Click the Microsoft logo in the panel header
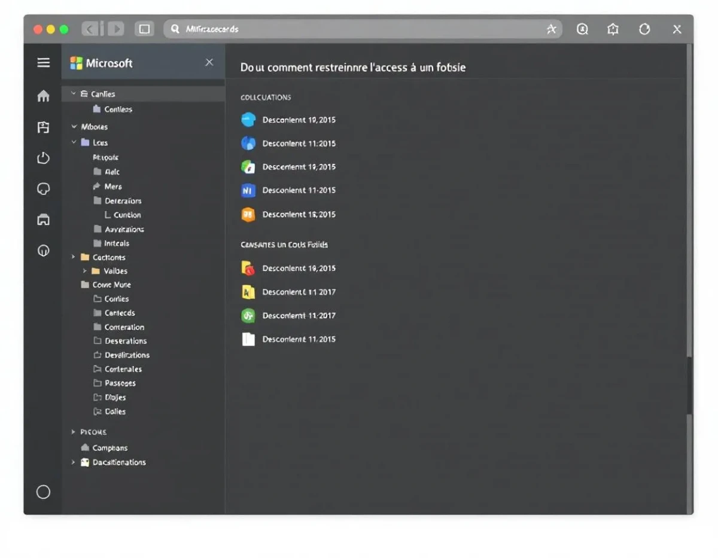This screenshot has height=558, width=718. point(76,63)
